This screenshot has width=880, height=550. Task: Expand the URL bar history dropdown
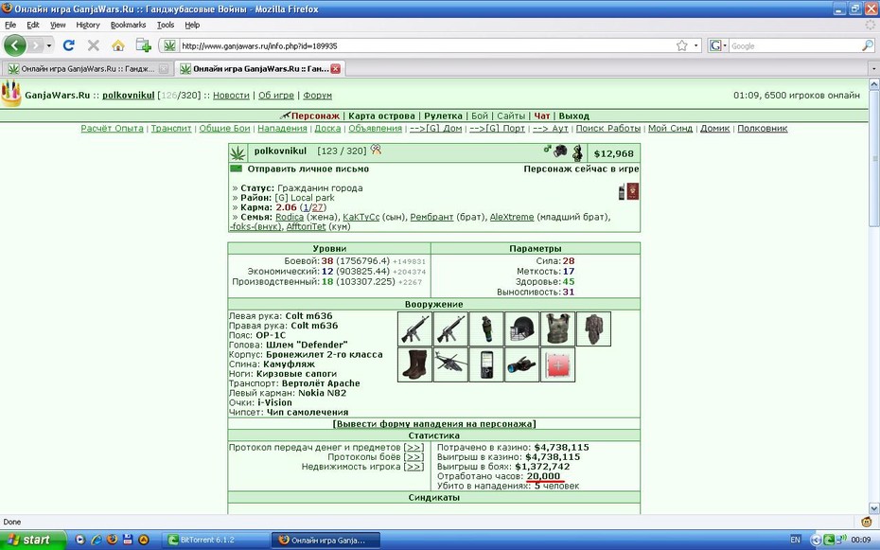pyautogui.click(x=695, y=45)
